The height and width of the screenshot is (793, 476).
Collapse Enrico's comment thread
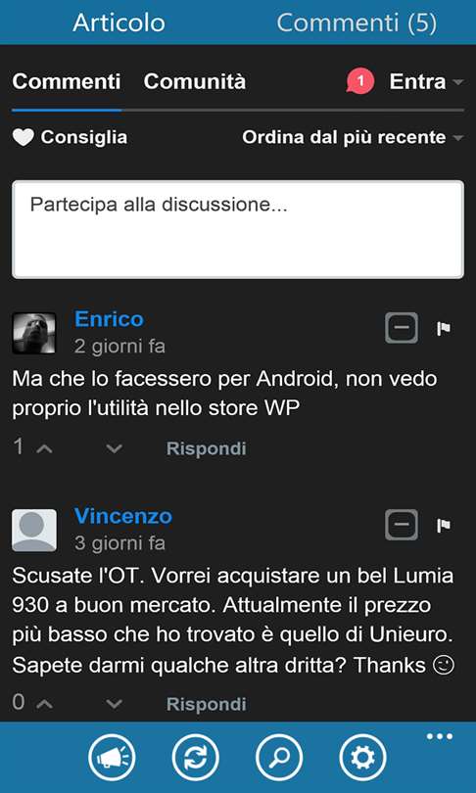pyautogui.click(x=402, y=328)
